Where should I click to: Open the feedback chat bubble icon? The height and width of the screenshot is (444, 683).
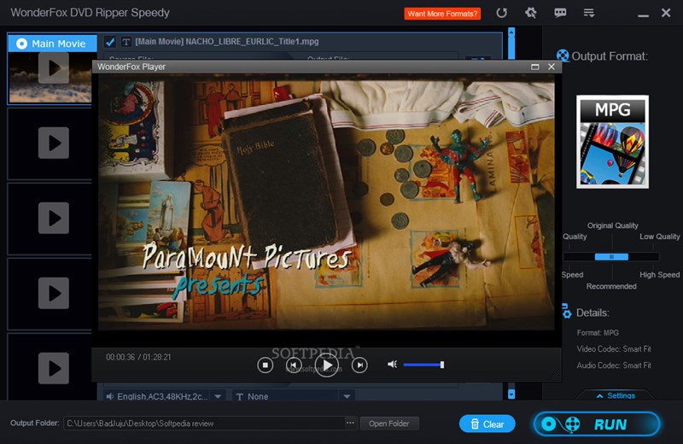coord(560,13)
